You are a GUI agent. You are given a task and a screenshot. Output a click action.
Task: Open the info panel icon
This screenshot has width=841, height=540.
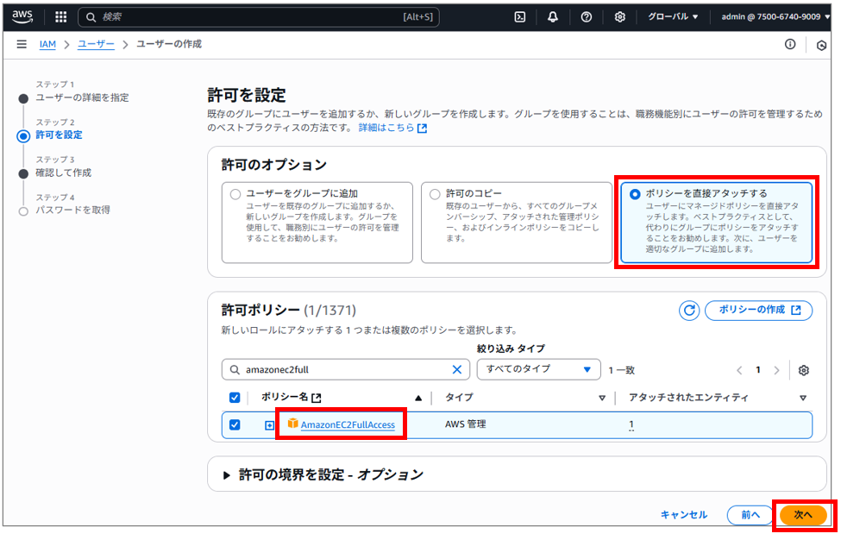[790, 45]
